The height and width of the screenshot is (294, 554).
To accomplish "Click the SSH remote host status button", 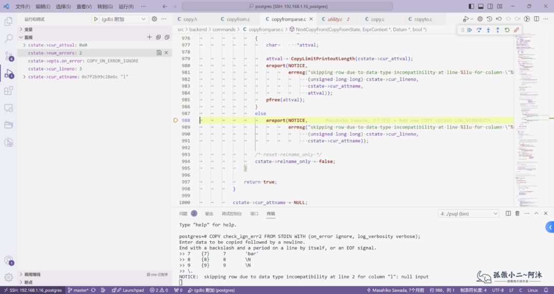I will tap(32, 290).
